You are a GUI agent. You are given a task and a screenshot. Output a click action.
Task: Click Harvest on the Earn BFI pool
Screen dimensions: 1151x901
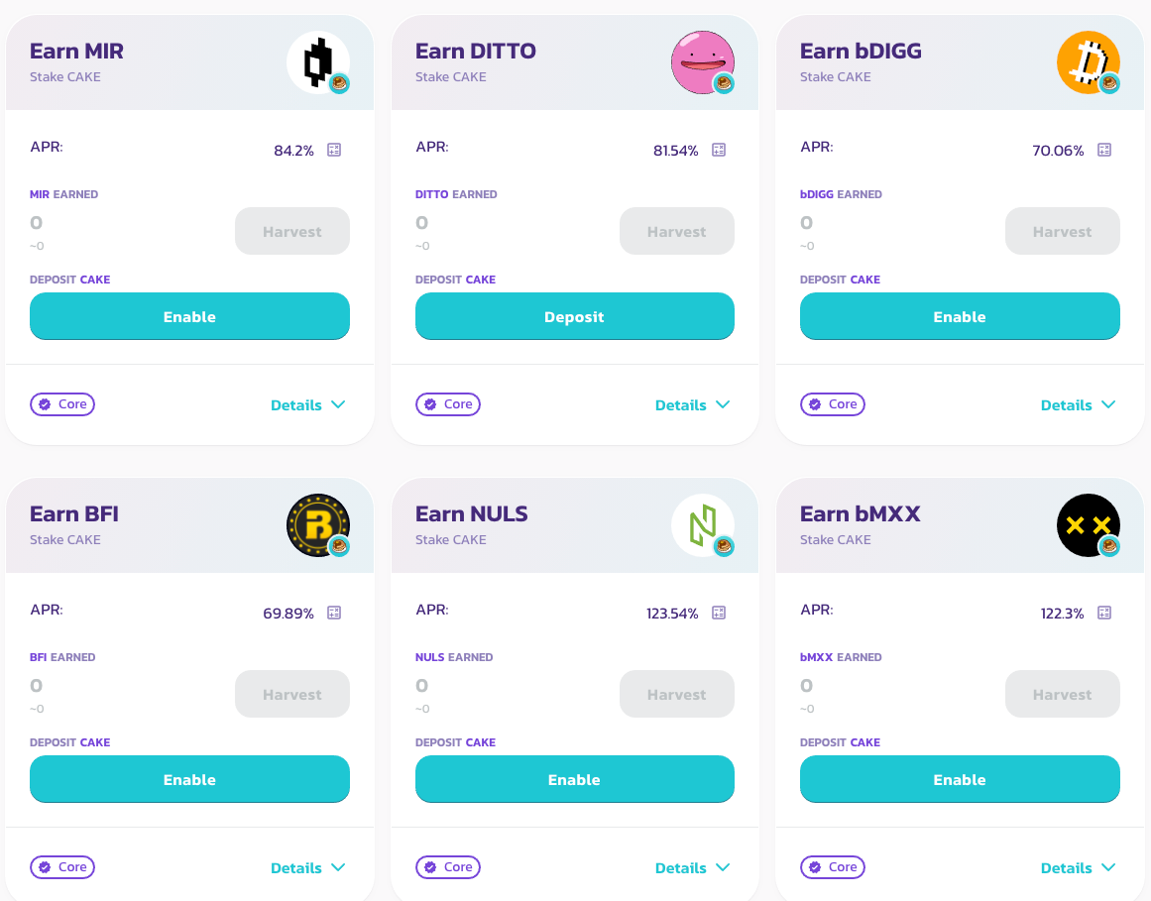[x=291, y=694]
